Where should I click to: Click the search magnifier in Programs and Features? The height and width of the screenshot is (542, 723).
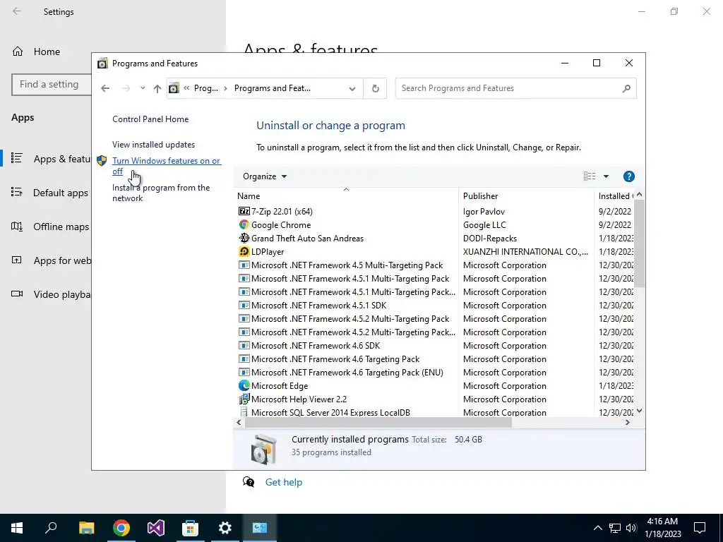coord(626,88)
